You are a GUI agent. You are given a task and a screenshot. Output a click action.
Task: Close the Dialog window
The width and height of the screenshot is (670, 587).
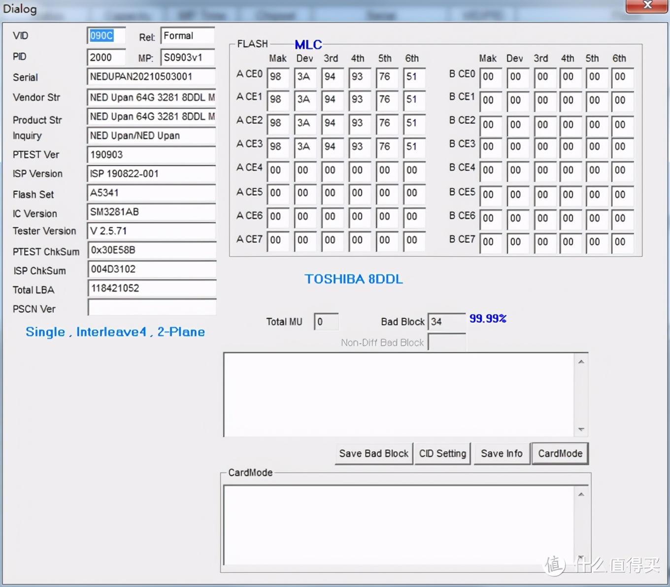click(647, 5)
